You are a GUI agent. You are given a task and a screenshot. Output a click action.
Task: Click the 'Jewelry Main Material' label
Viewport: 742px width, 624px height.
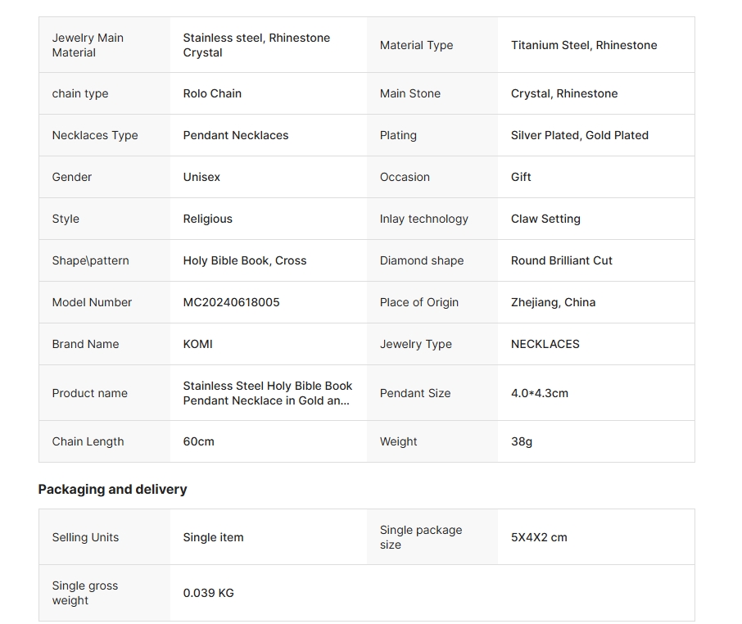(x=88, y=45)
